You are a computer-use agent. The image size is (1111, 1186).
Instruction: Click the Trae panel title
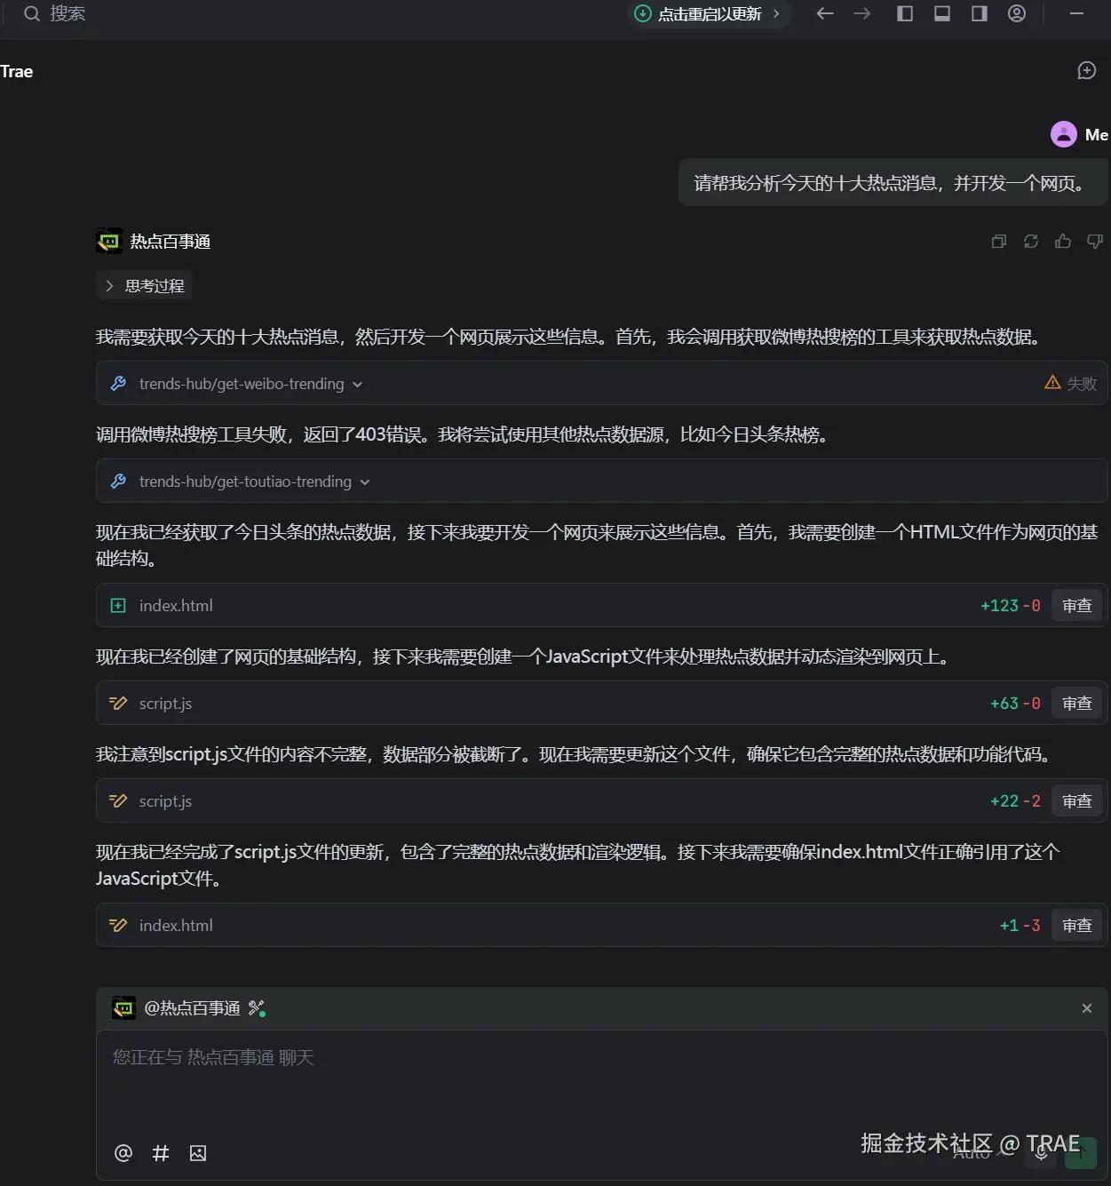click(x=16, y=72)
